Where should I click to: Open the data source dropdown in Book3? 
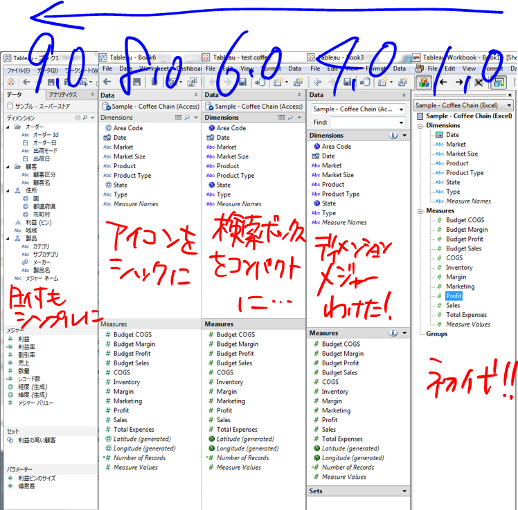(x=402, y=109)
